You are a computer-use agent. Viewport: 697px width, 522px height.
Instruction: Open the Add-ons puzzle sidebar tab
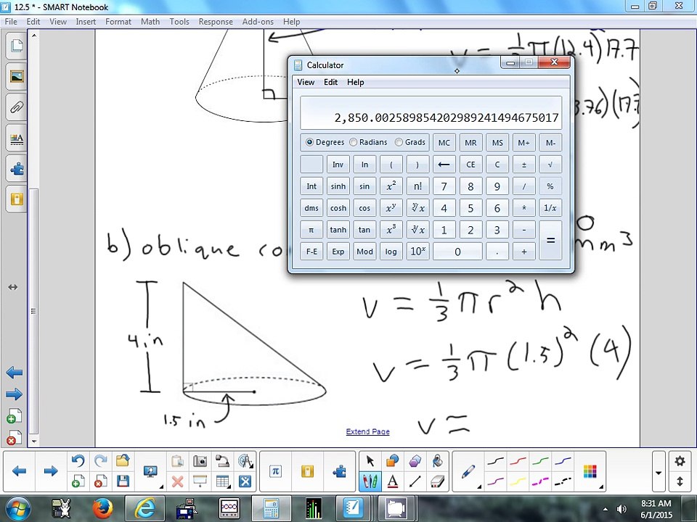click(17, 169)
